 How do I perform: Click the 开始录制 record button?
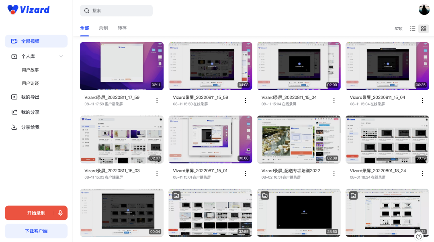tap(32, 213)
